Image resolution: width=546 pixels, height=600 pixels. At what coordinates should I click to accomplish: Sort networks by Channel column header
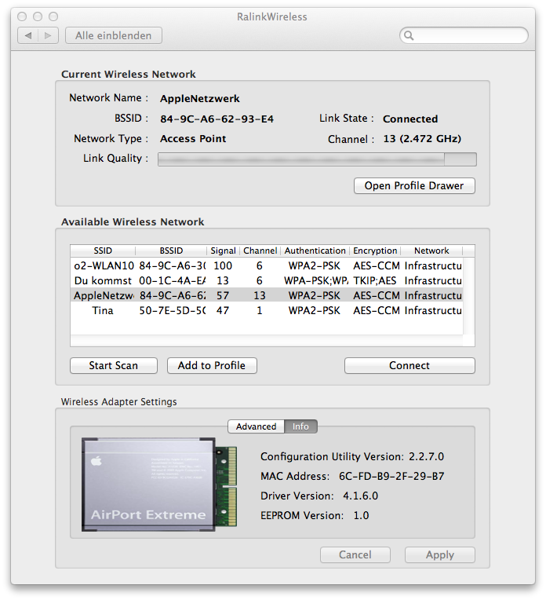pyautogui.click(x=260, y=251)
